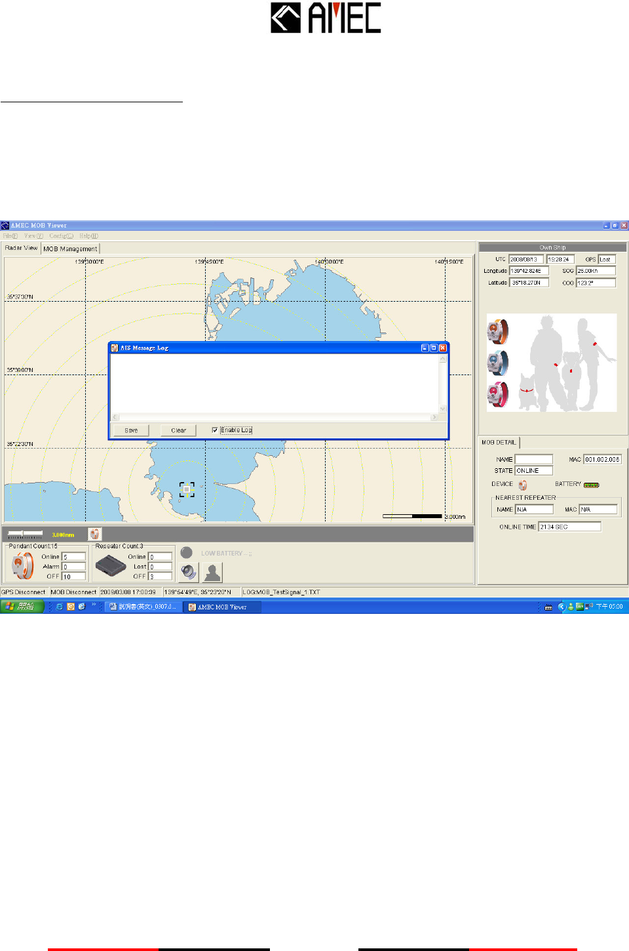629x951 pixels.
Task: Click the COG field showing 123.2°
Action: (x=596, y=283)
